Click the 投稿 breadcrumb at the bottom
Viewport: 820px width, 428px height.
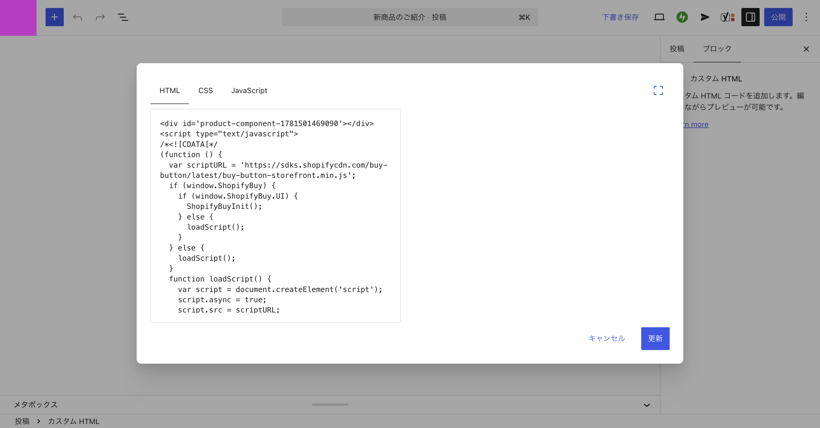(22, 421)
